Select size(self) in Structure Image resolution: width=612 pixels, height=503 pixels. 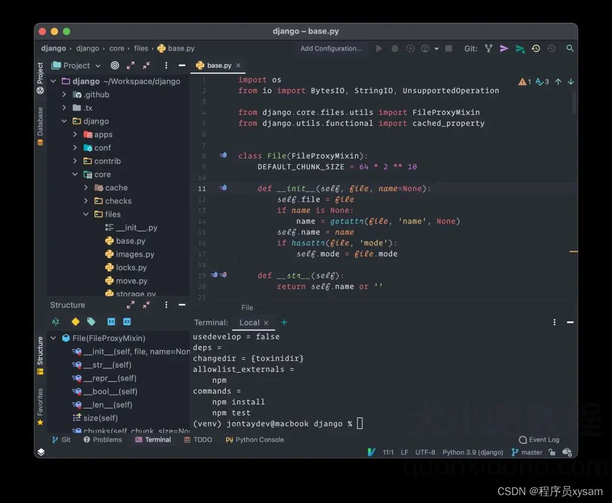[x=95, y=418]
